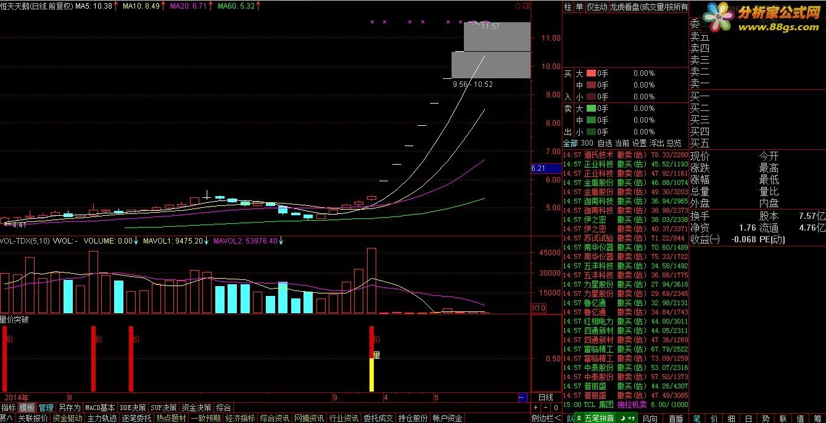The width and height of the screenshot is (826, 423).
Task: Click the square window icon above the price axis
Action: [x=525, y=6]
